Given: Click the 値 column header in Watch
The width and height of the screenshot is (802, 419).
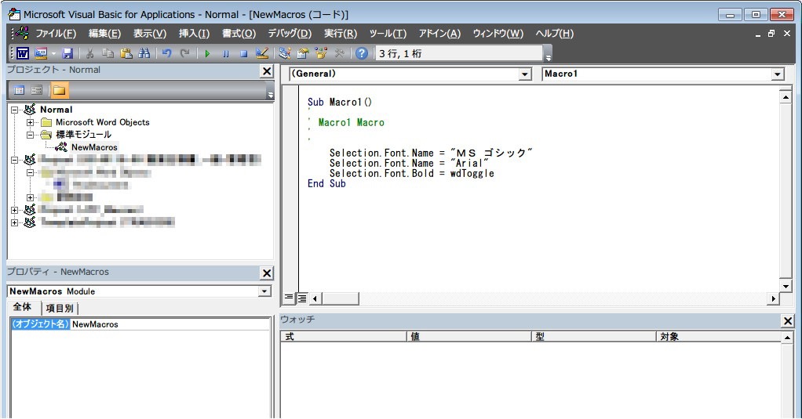Looking at the screenshot, I should point(469,337).
